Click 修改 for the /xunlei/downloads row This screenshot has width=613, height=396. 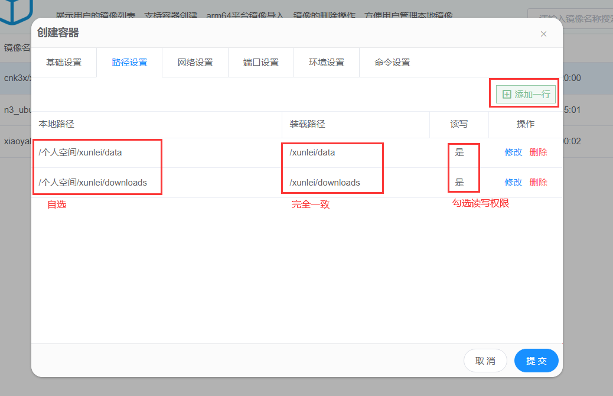(513, 183)
